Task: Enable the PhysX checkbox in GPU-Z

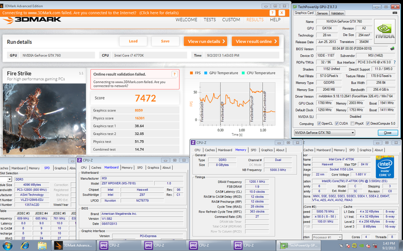Action: point(352,123)
